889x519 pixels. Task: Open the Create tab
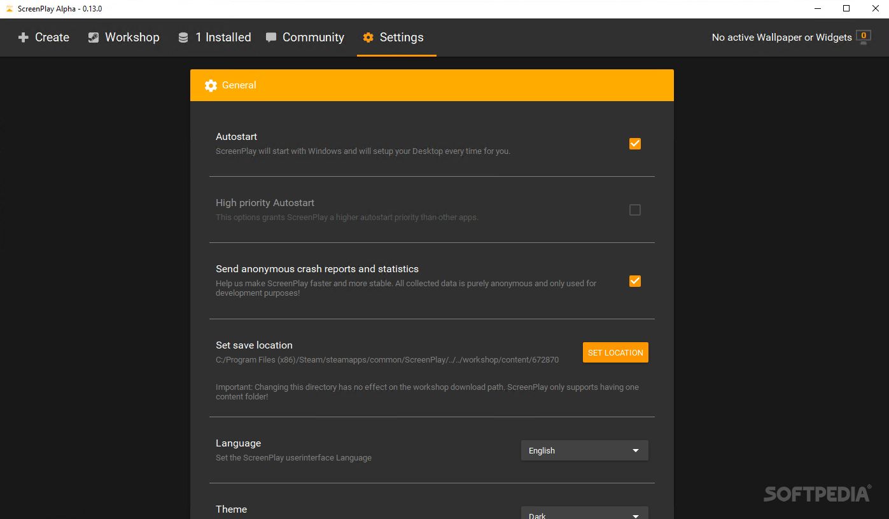point(43,38)
